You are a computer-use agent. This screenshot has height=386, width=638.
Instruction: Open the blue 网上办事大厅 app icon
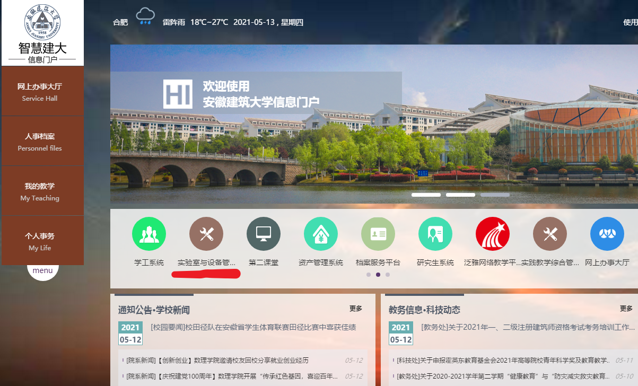[x=607, y=234]
